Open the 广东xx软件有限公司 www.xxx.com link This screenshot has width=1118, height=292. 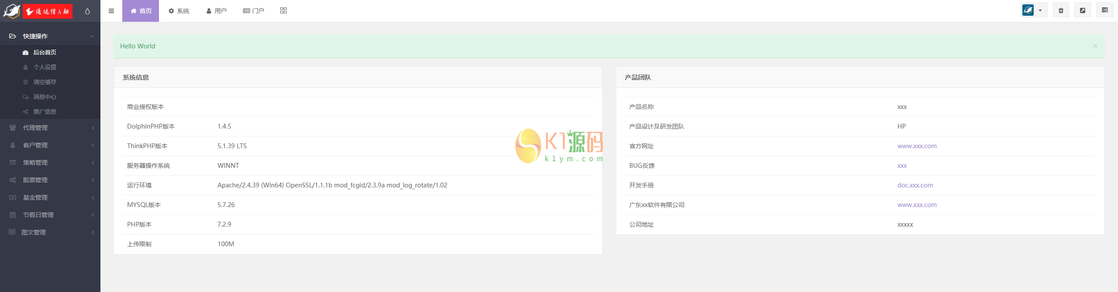[917, 205]
